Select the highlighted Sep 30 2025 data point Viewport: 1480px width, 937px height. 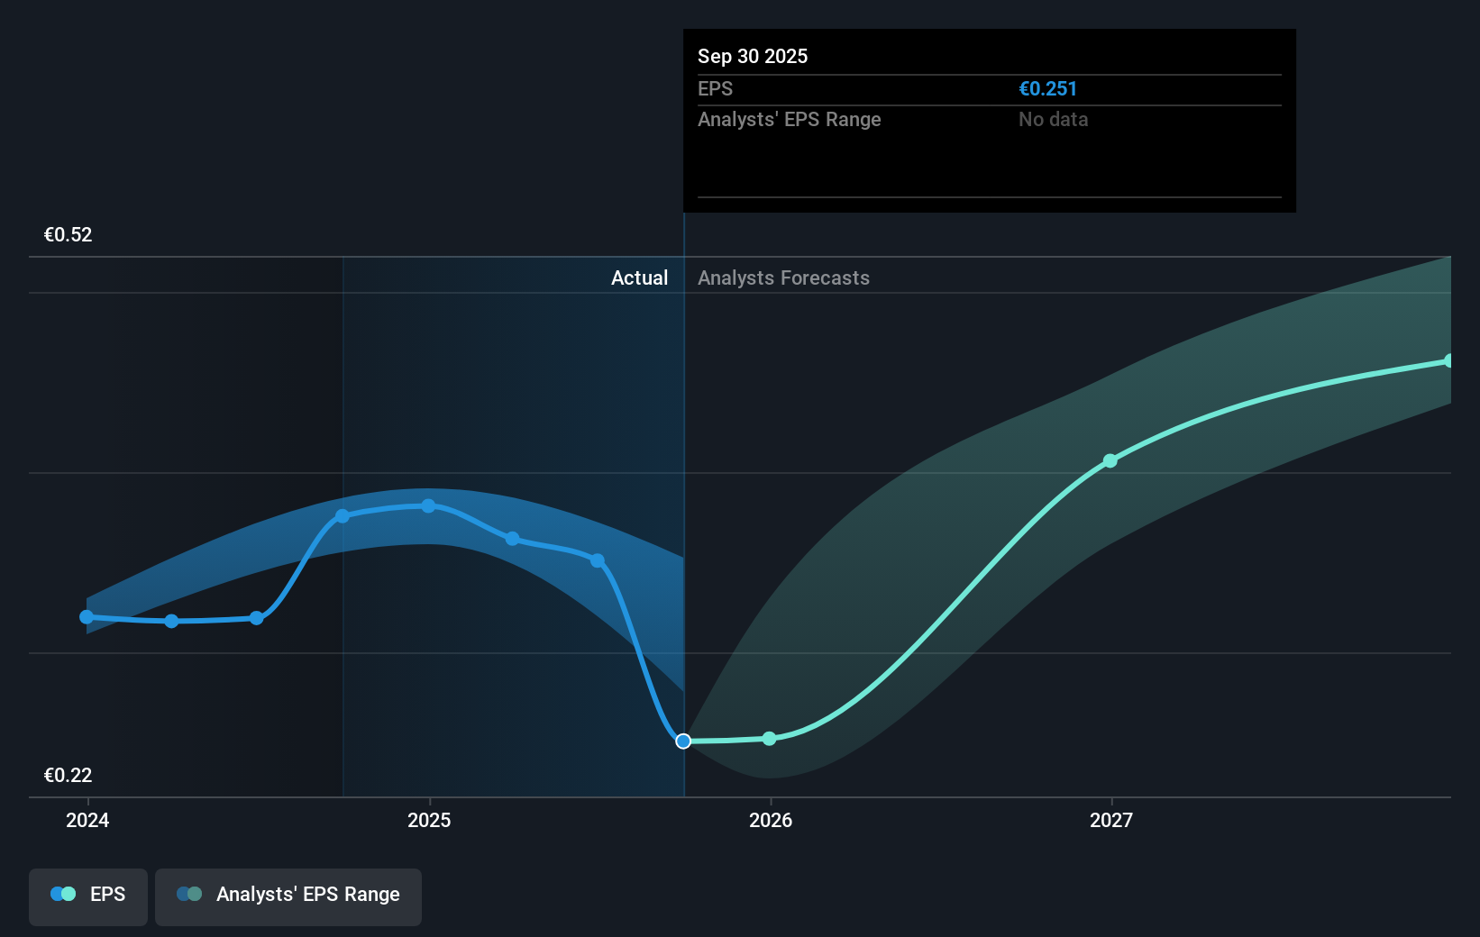[683, 741]
